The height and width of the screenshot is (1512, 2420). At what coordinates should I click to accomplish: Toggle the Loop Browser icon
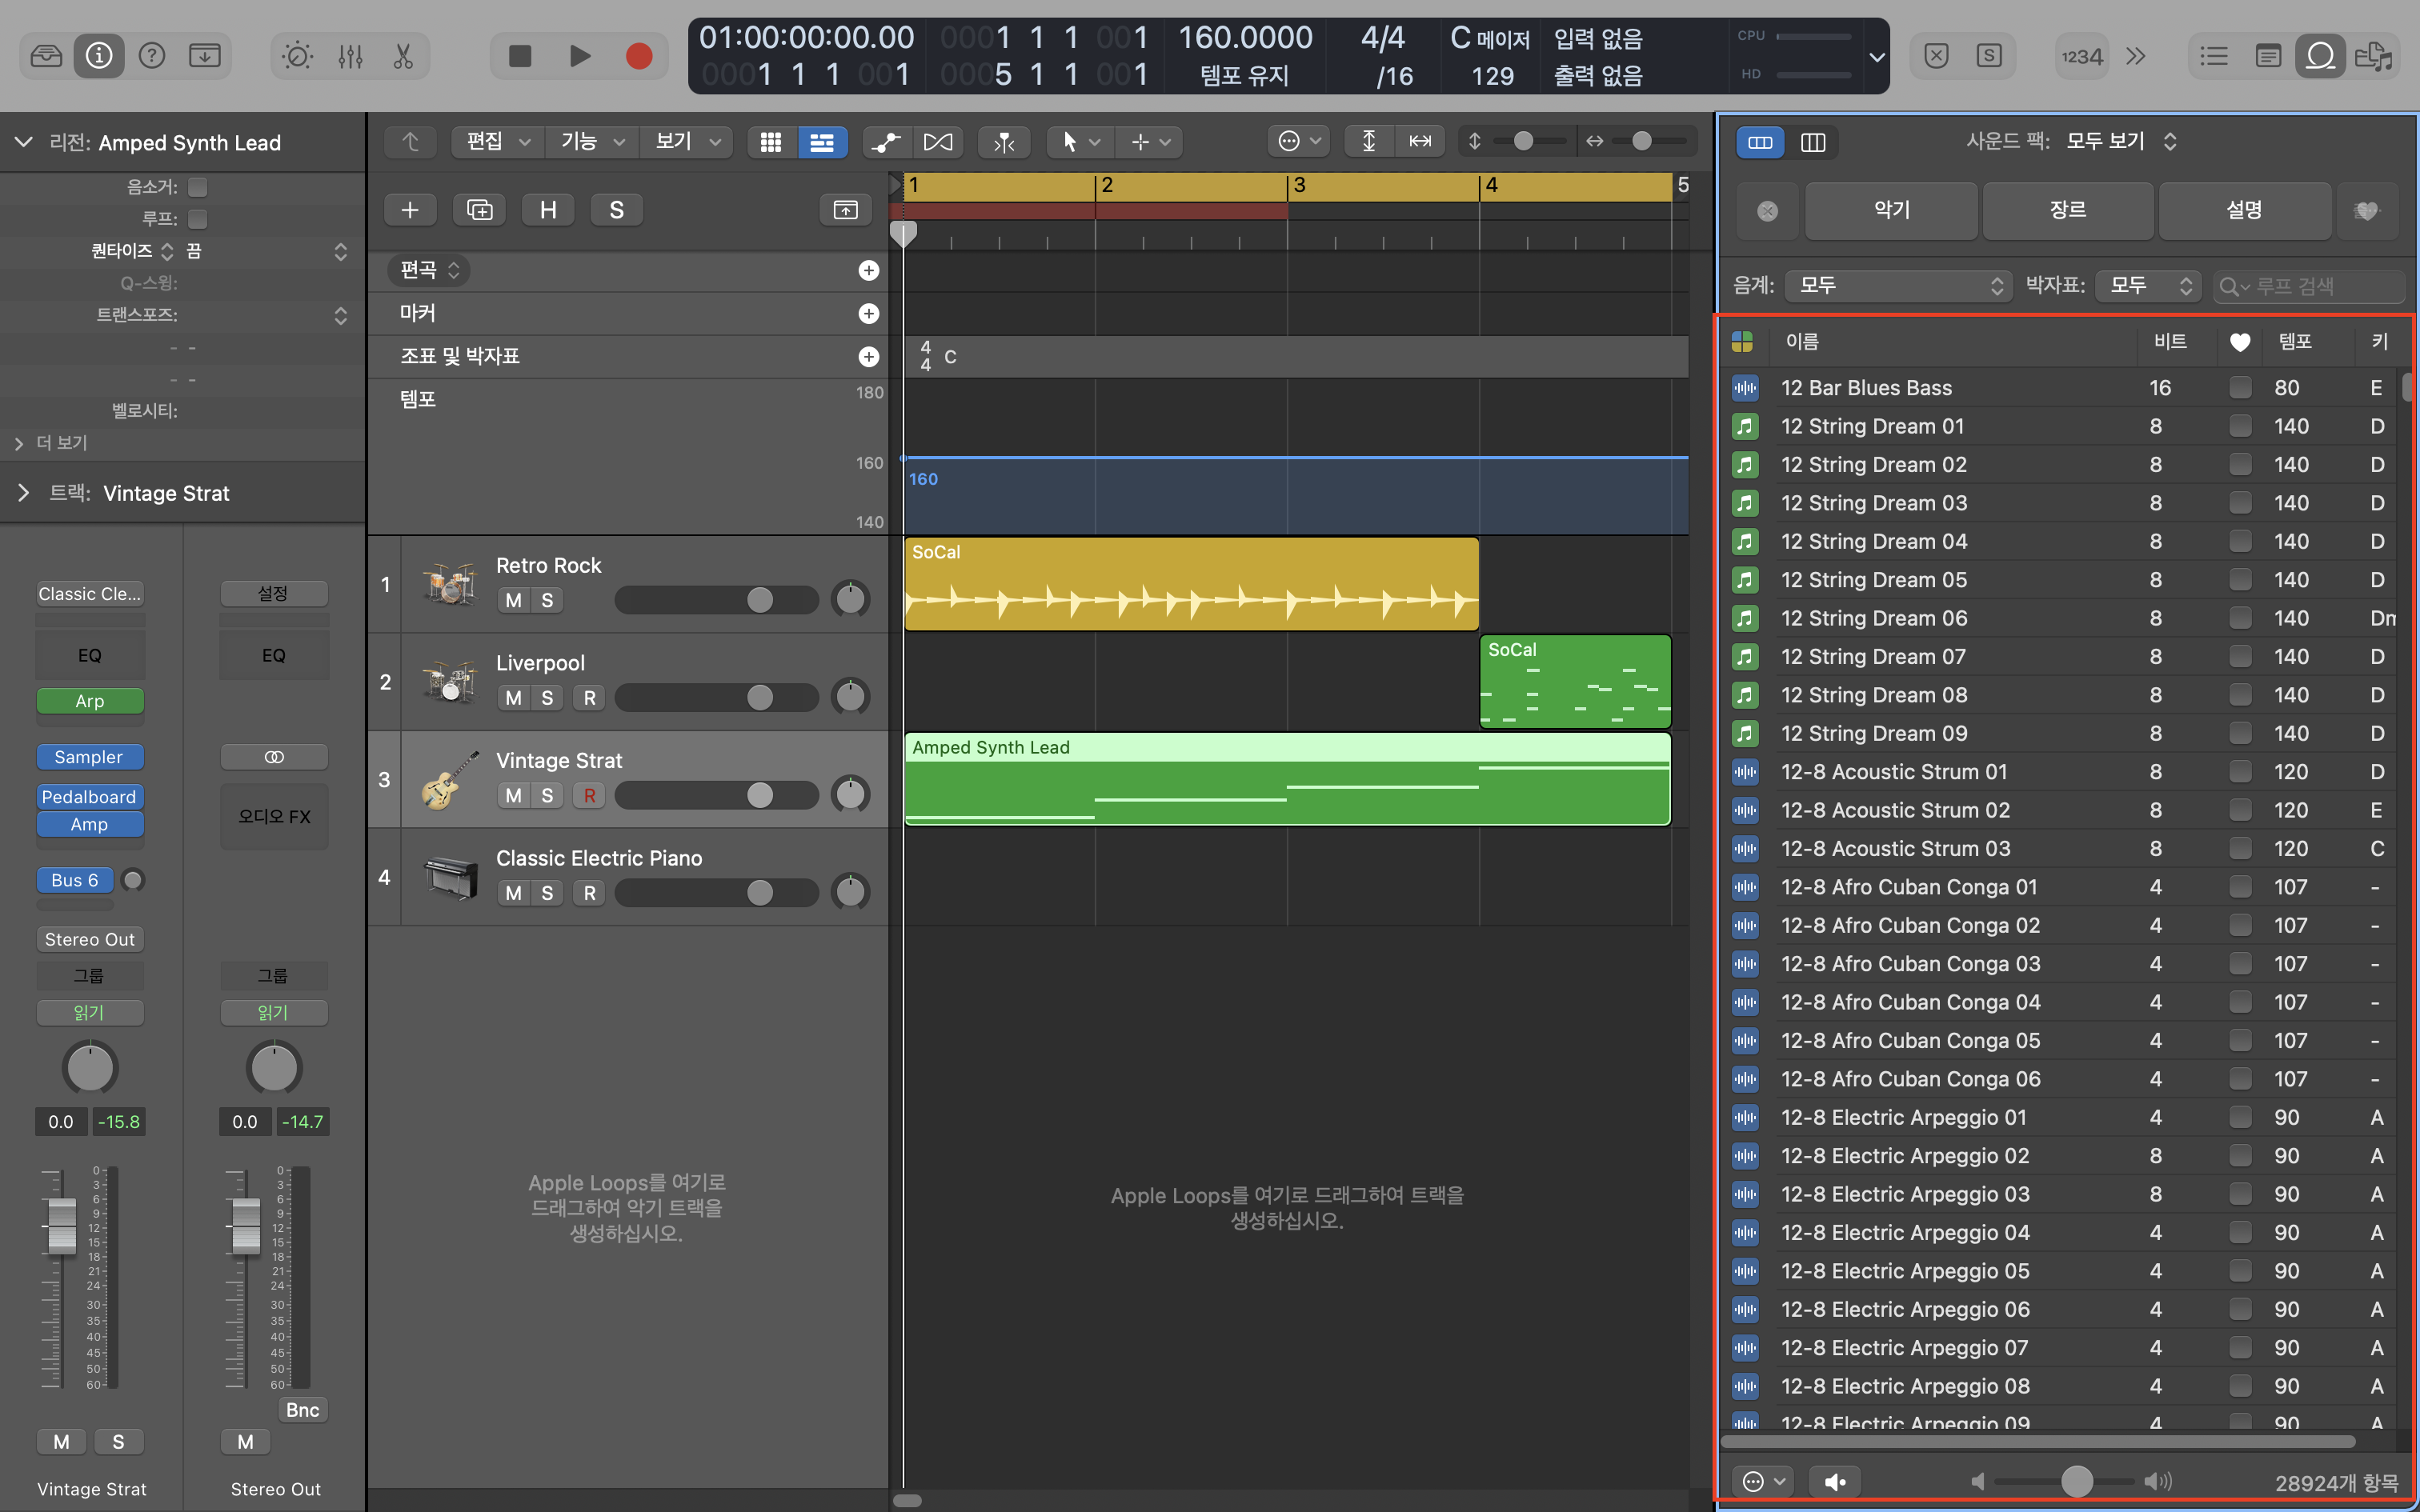click(x=2320, y=56)
